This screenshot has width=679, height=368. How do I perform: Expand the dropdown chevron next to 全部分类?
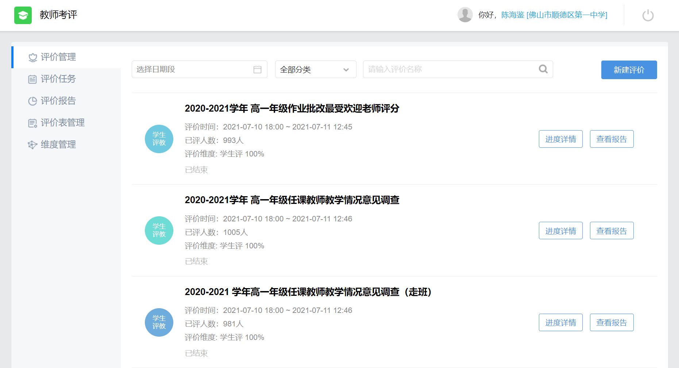(346, 70)
